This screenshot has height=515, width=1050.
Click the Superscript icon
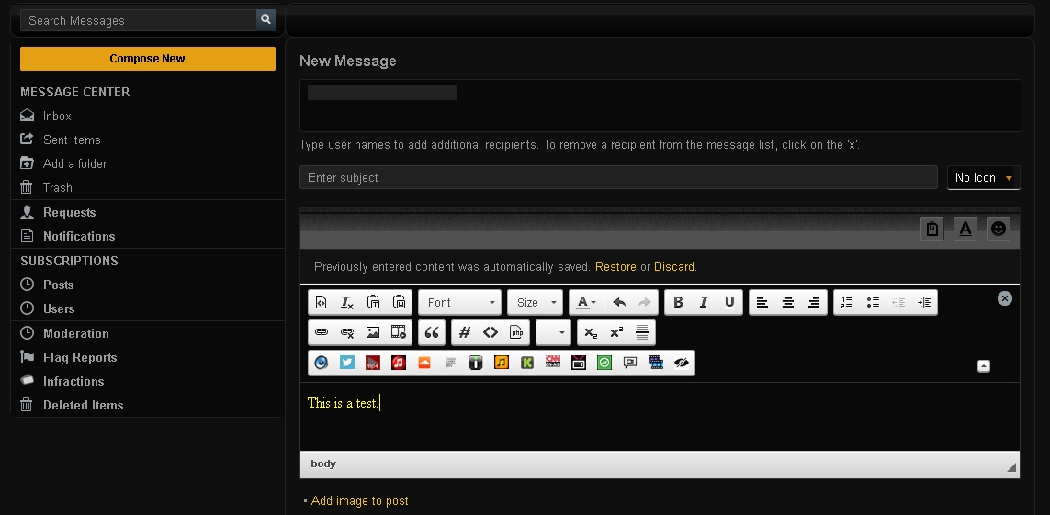coord(616,332)
